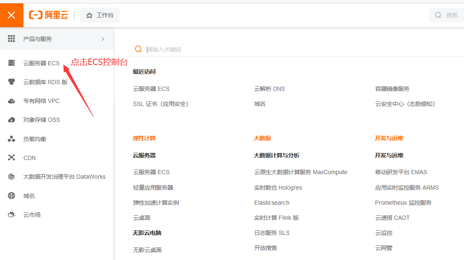Close the menu with the orange X button
This screenshot has width=464, height=260.
(x=12, y=15)
